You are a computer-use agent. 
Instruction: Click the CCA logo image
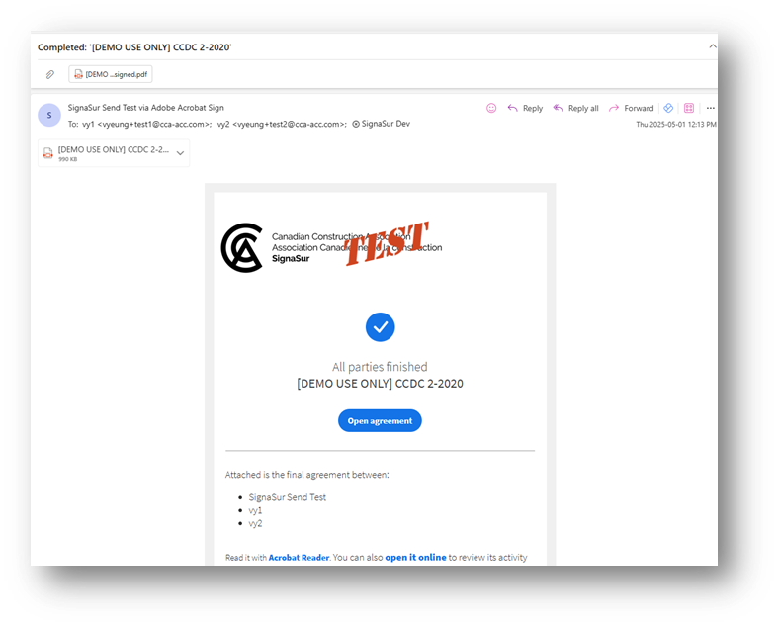242,247
